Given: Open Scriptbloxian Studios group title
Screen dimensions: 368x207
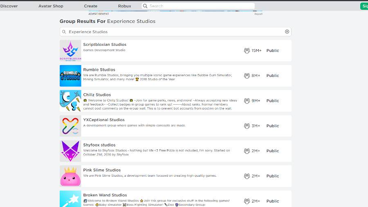Looking at the screenshot, I should (105, 44).
